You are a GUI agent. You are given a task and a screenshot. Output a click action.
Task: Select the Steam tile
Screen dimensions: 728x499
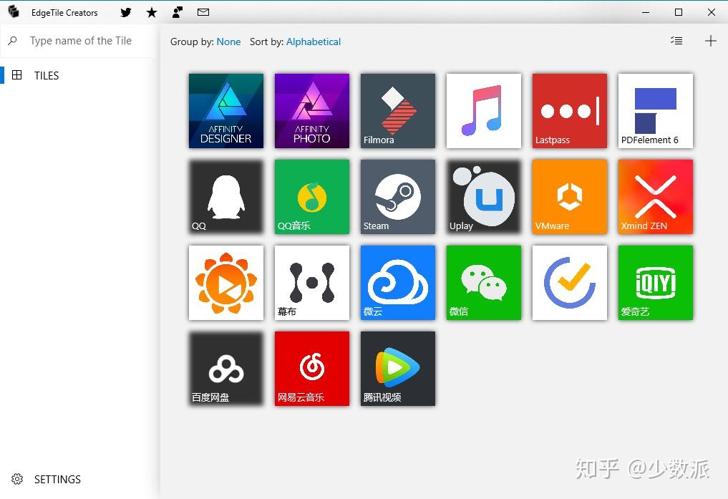tap(398, 197)
